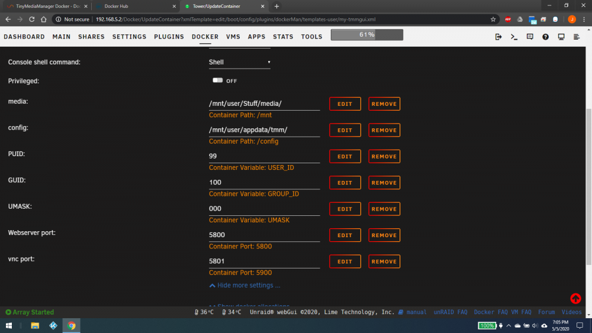Open the manual link in footer
592x333 pixels.
[x=412, y=312]
